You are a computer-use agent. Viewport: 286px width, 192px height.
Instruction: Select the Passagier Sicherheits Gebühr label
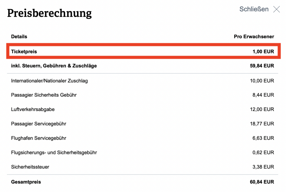pyautogui.click(x=44, y=95)
